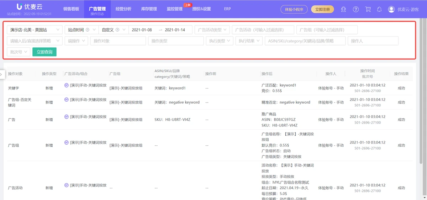The image size is (427, 200).
Task: Click the notification bell icon
Action: [379, 9]
